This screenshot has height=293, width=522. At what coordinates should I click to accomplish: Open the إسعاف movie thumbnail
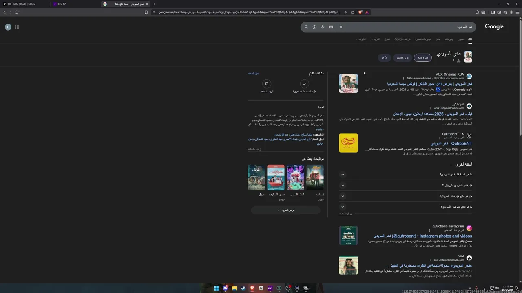tap(315, 178)
